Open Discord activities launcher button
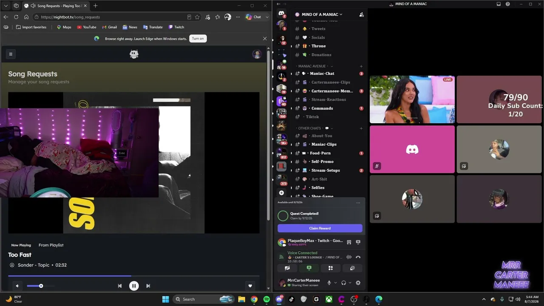This screenshot has width=544, height=306. pos(331,268)
